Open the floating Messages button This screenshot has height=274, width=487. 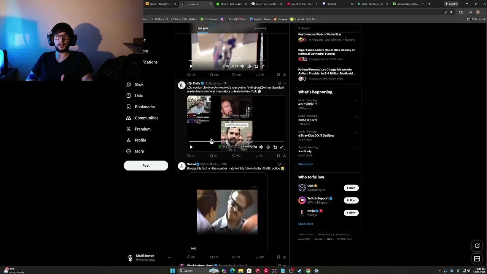[x=477, y=259]
